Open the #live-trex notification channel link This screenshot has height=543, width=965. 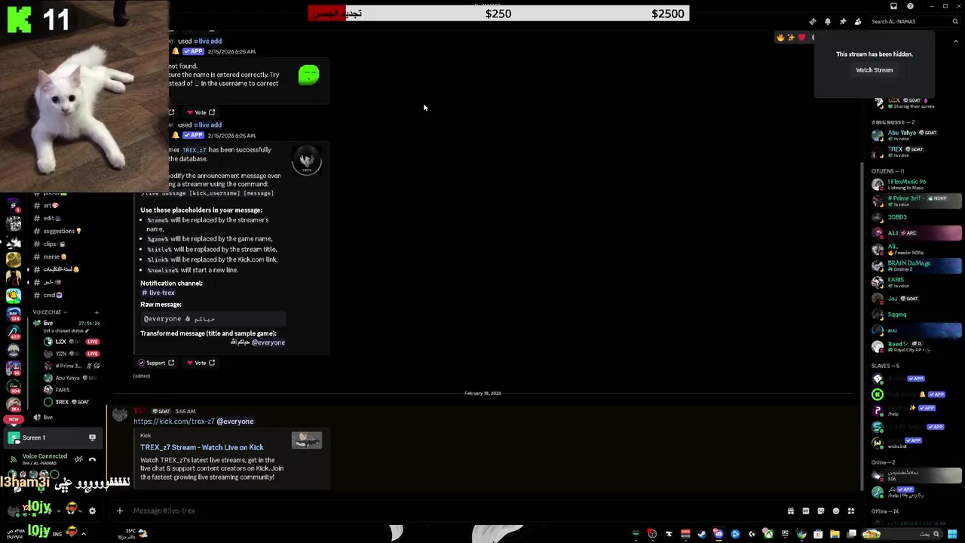pos(158,293)
